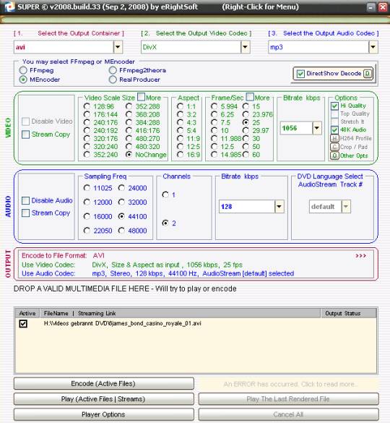Open the Output Container dropdown

coord(118,47)
